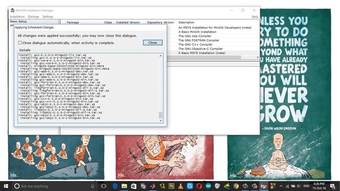Click the 'Details' label in dialogue

25,50
